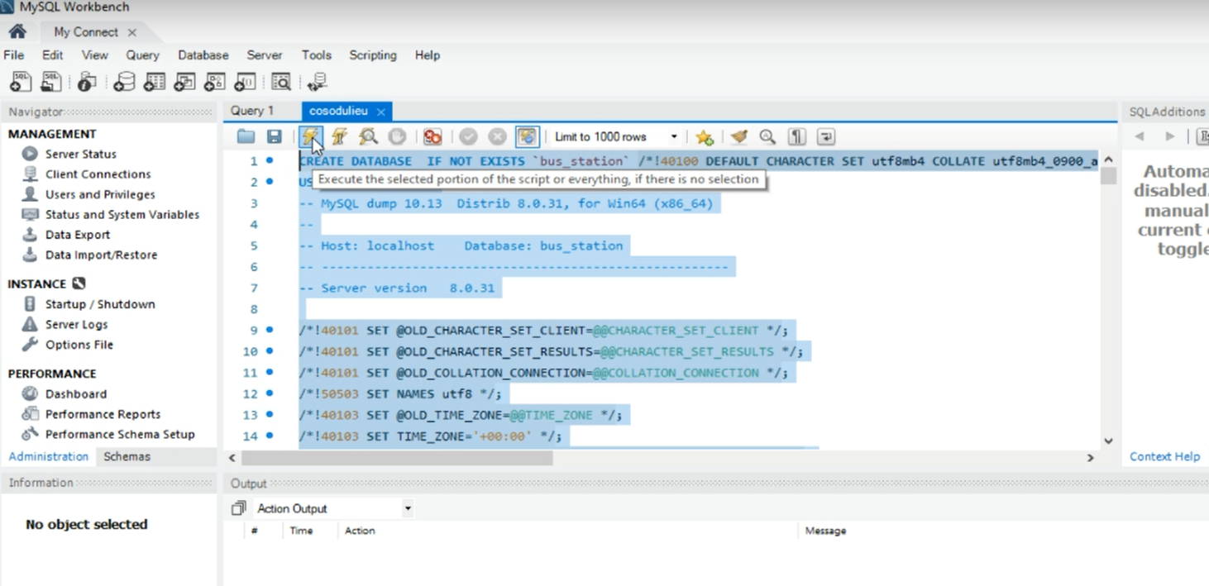1209x586 pixels.
Task: Open the Scripting menu
Action: (373, 55)
